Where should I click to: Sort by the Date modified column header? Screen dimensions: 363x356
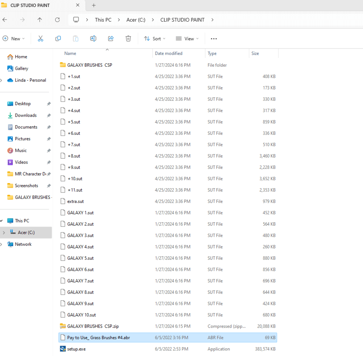[x=169, y=53]
